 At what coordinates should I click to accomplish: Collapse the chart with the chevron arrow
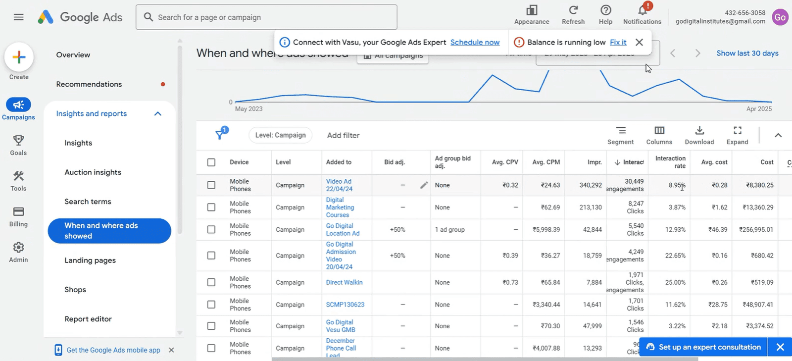point(778,135)
